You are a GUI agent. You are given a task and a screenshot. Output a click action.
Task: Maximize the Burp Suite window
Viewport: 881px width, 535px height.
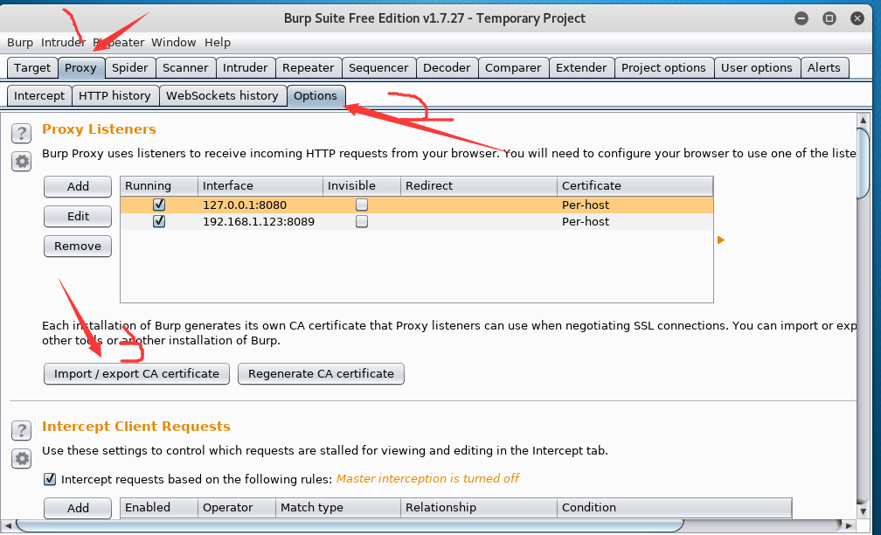[829, 18]
